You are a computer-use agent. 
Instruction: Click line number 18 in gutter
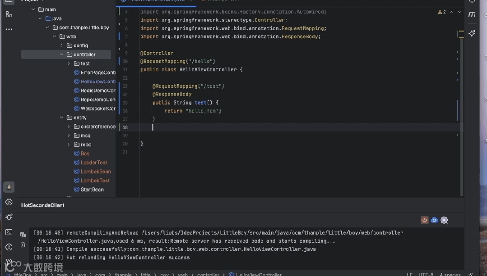coord(125,127)
